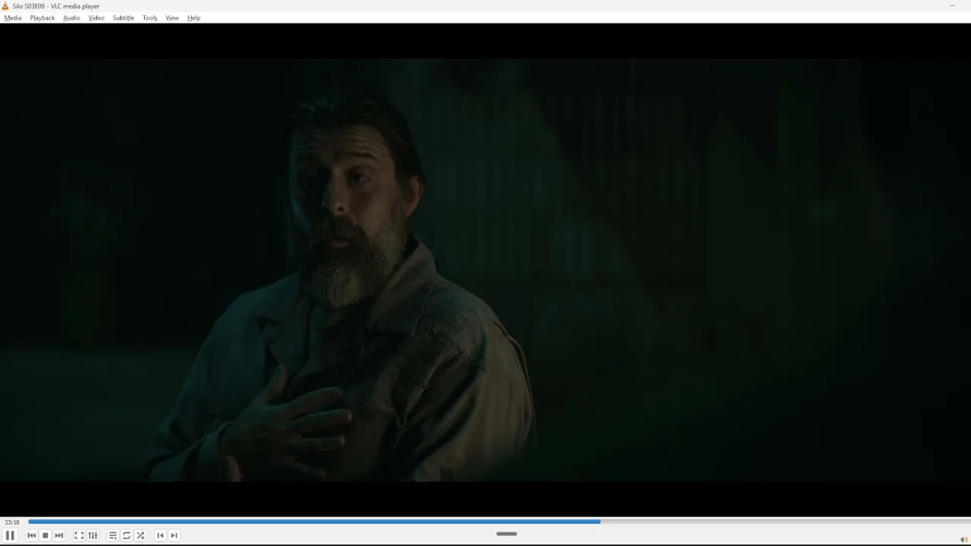Mute audio with the speaker icon

point(964,540)
